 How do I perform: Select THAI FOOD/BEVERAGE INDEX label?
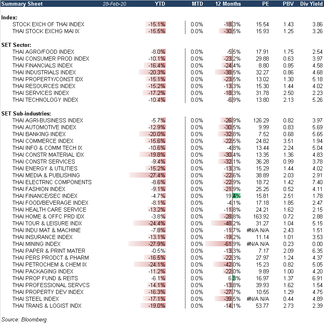(x=50, y=203)
